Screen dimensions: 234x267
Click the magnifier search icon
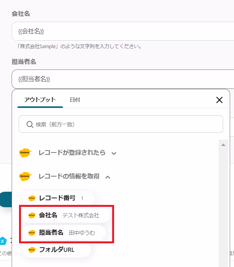coord(30,125)
